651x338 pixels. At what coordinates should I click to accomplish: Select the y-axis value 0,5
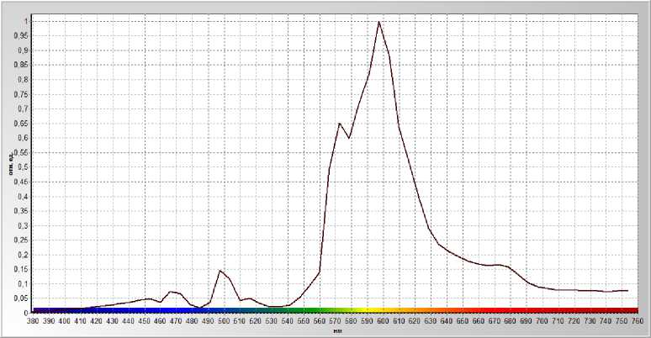coord(24,167)
